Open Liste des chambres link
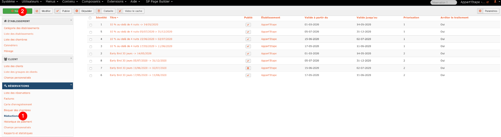This screenshot has width=501, height=137. pos(16,40)
